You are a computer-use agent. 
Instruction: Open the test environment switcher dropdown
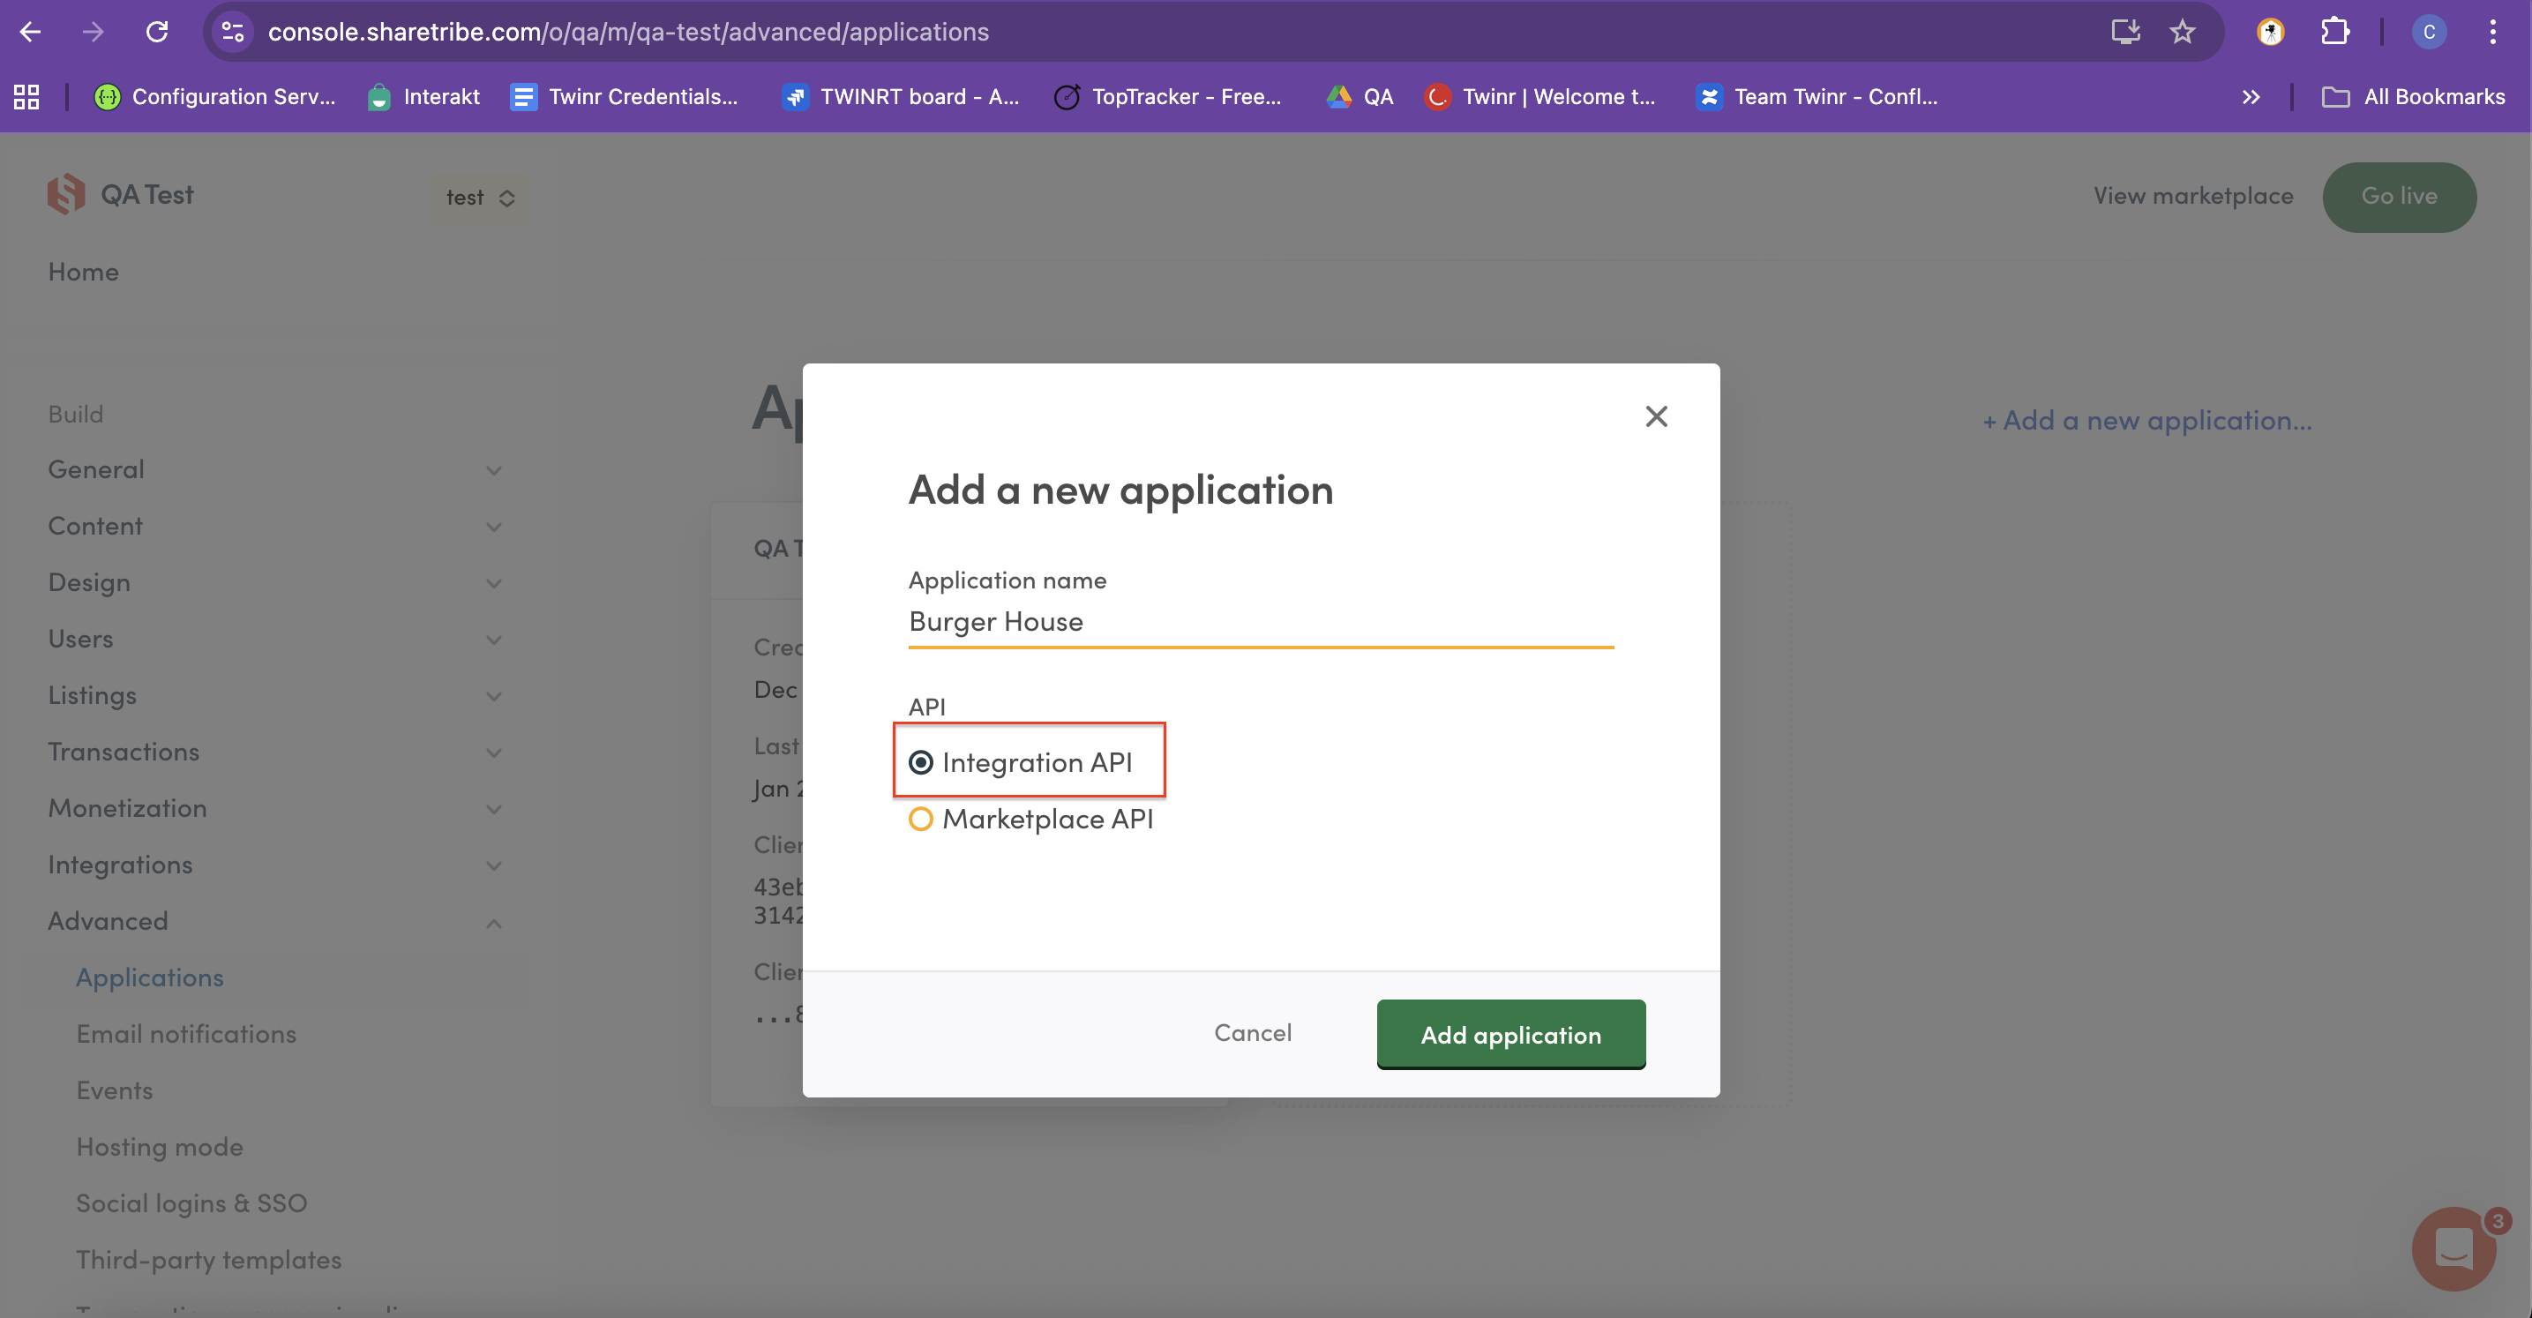coord(480,198)
